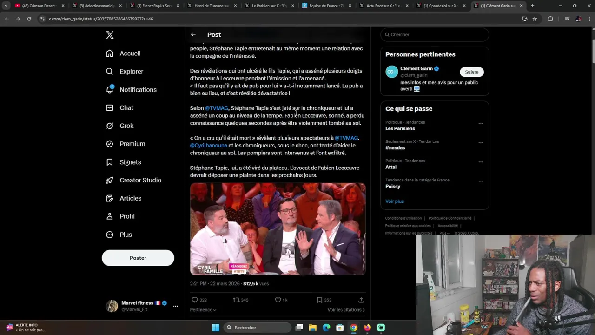
Task: Open more options for Attal trend
Action: click(481, 162)
